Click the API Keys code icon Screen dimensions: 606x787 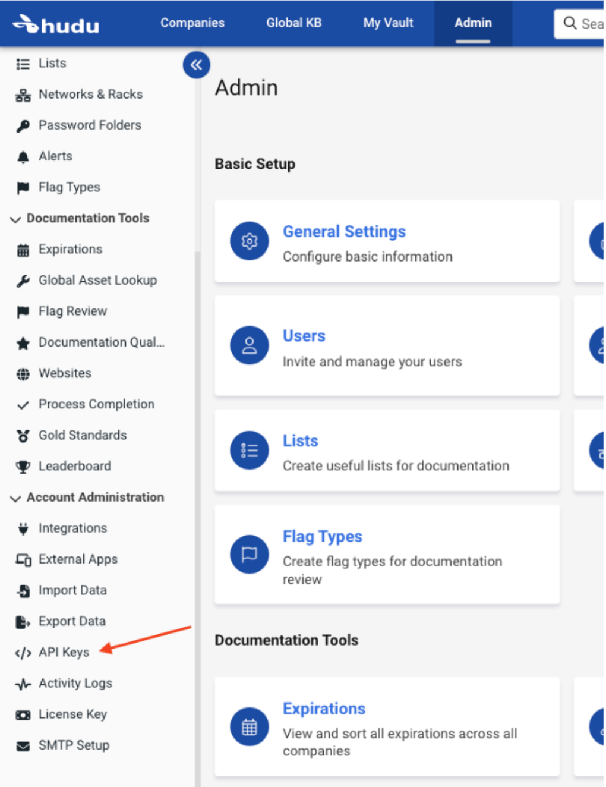[x=23, y=652]
